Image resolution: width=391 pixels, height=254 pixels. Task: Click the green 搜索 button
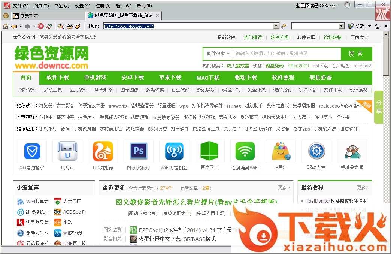point(356,54)
